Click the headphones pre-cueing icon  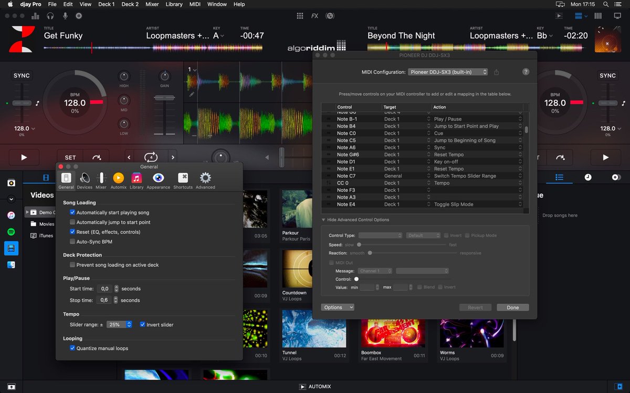click(51, 16)
